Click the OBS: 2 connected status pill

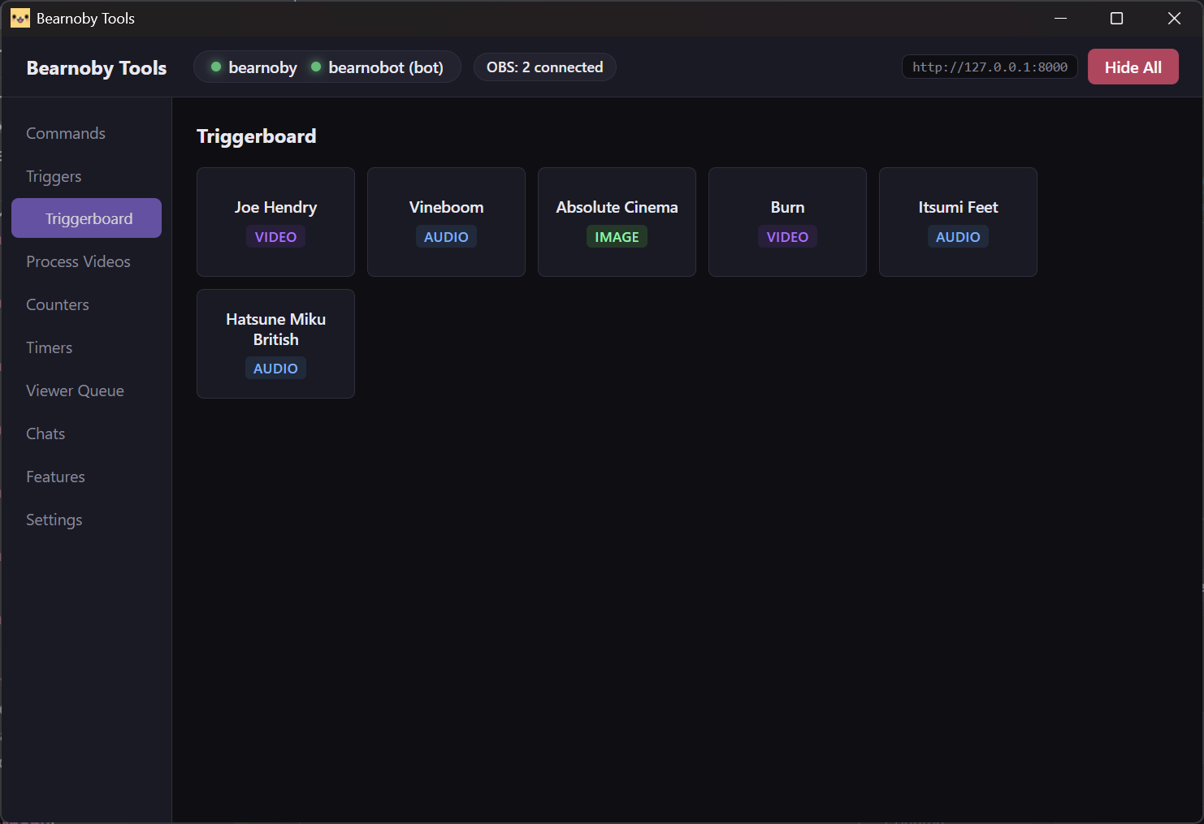(x=544, y=67)
